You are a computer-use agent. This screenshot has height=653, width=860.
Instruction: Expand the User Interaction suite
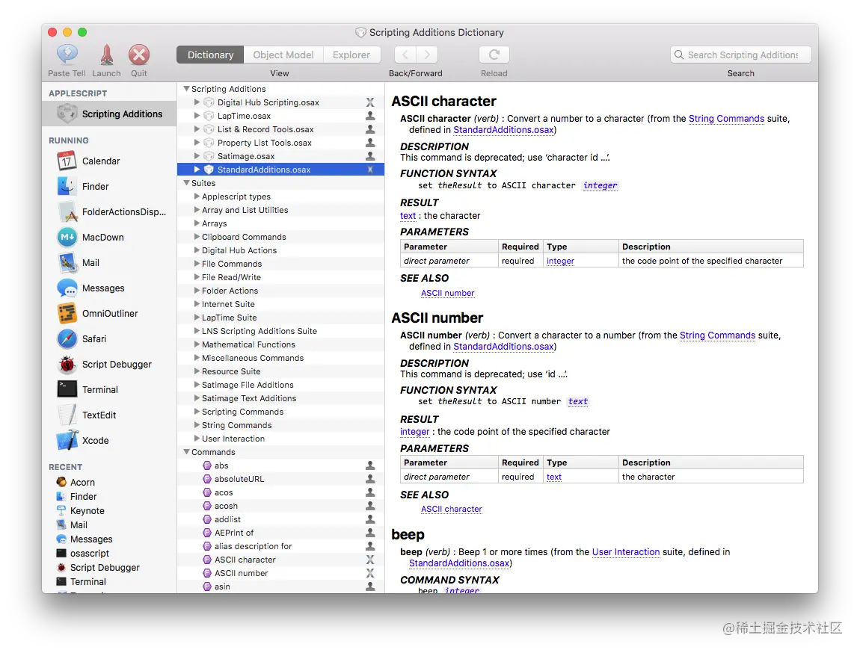(x=197, y=439)
